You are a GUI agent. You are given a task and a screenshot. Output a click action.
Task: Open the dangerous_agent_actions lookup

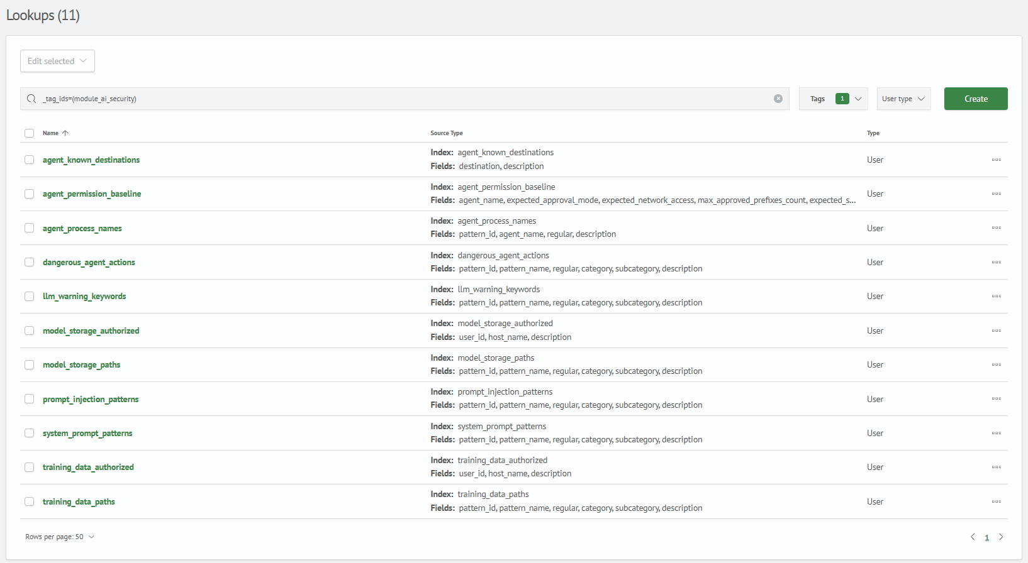(x=89, y=262)
